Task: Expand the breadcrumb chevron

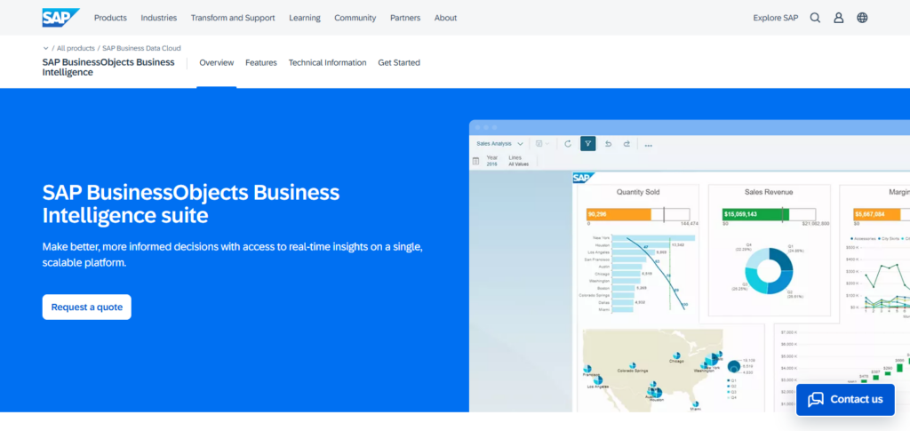Action: (46, 48)
